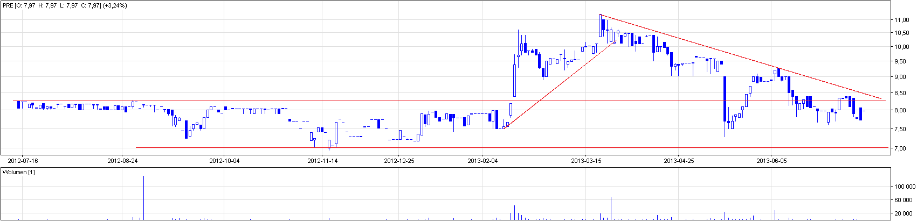Image resolution: width=917 pixels, height=222 pixels.
Task: Click the 2013-04-25 date label
Action: 679,161
